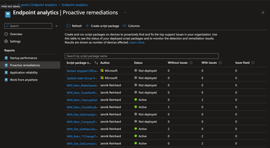Close the Proactive remediations blade
Image resolution: width=270 pixels, height=148 pixels.
click(x=263, y=13)
